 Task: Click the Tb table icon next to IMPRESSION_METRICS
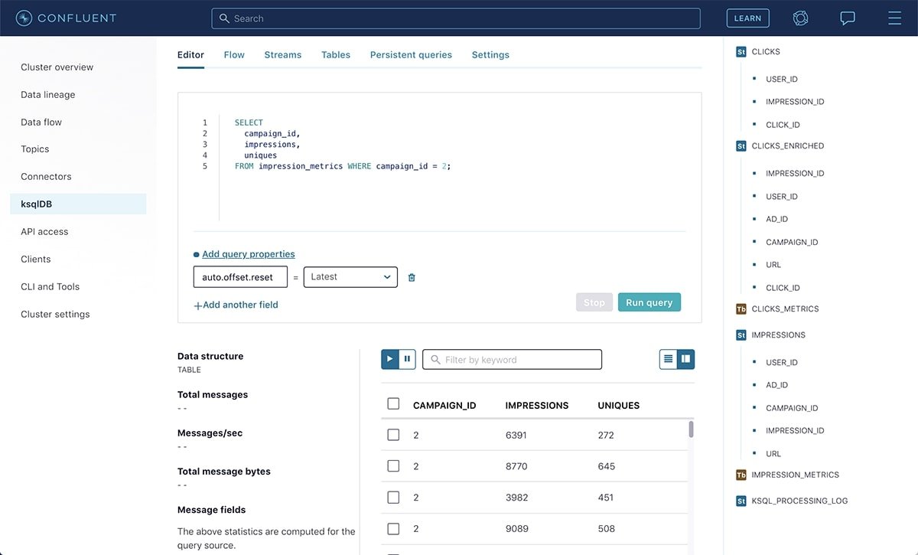741,475
